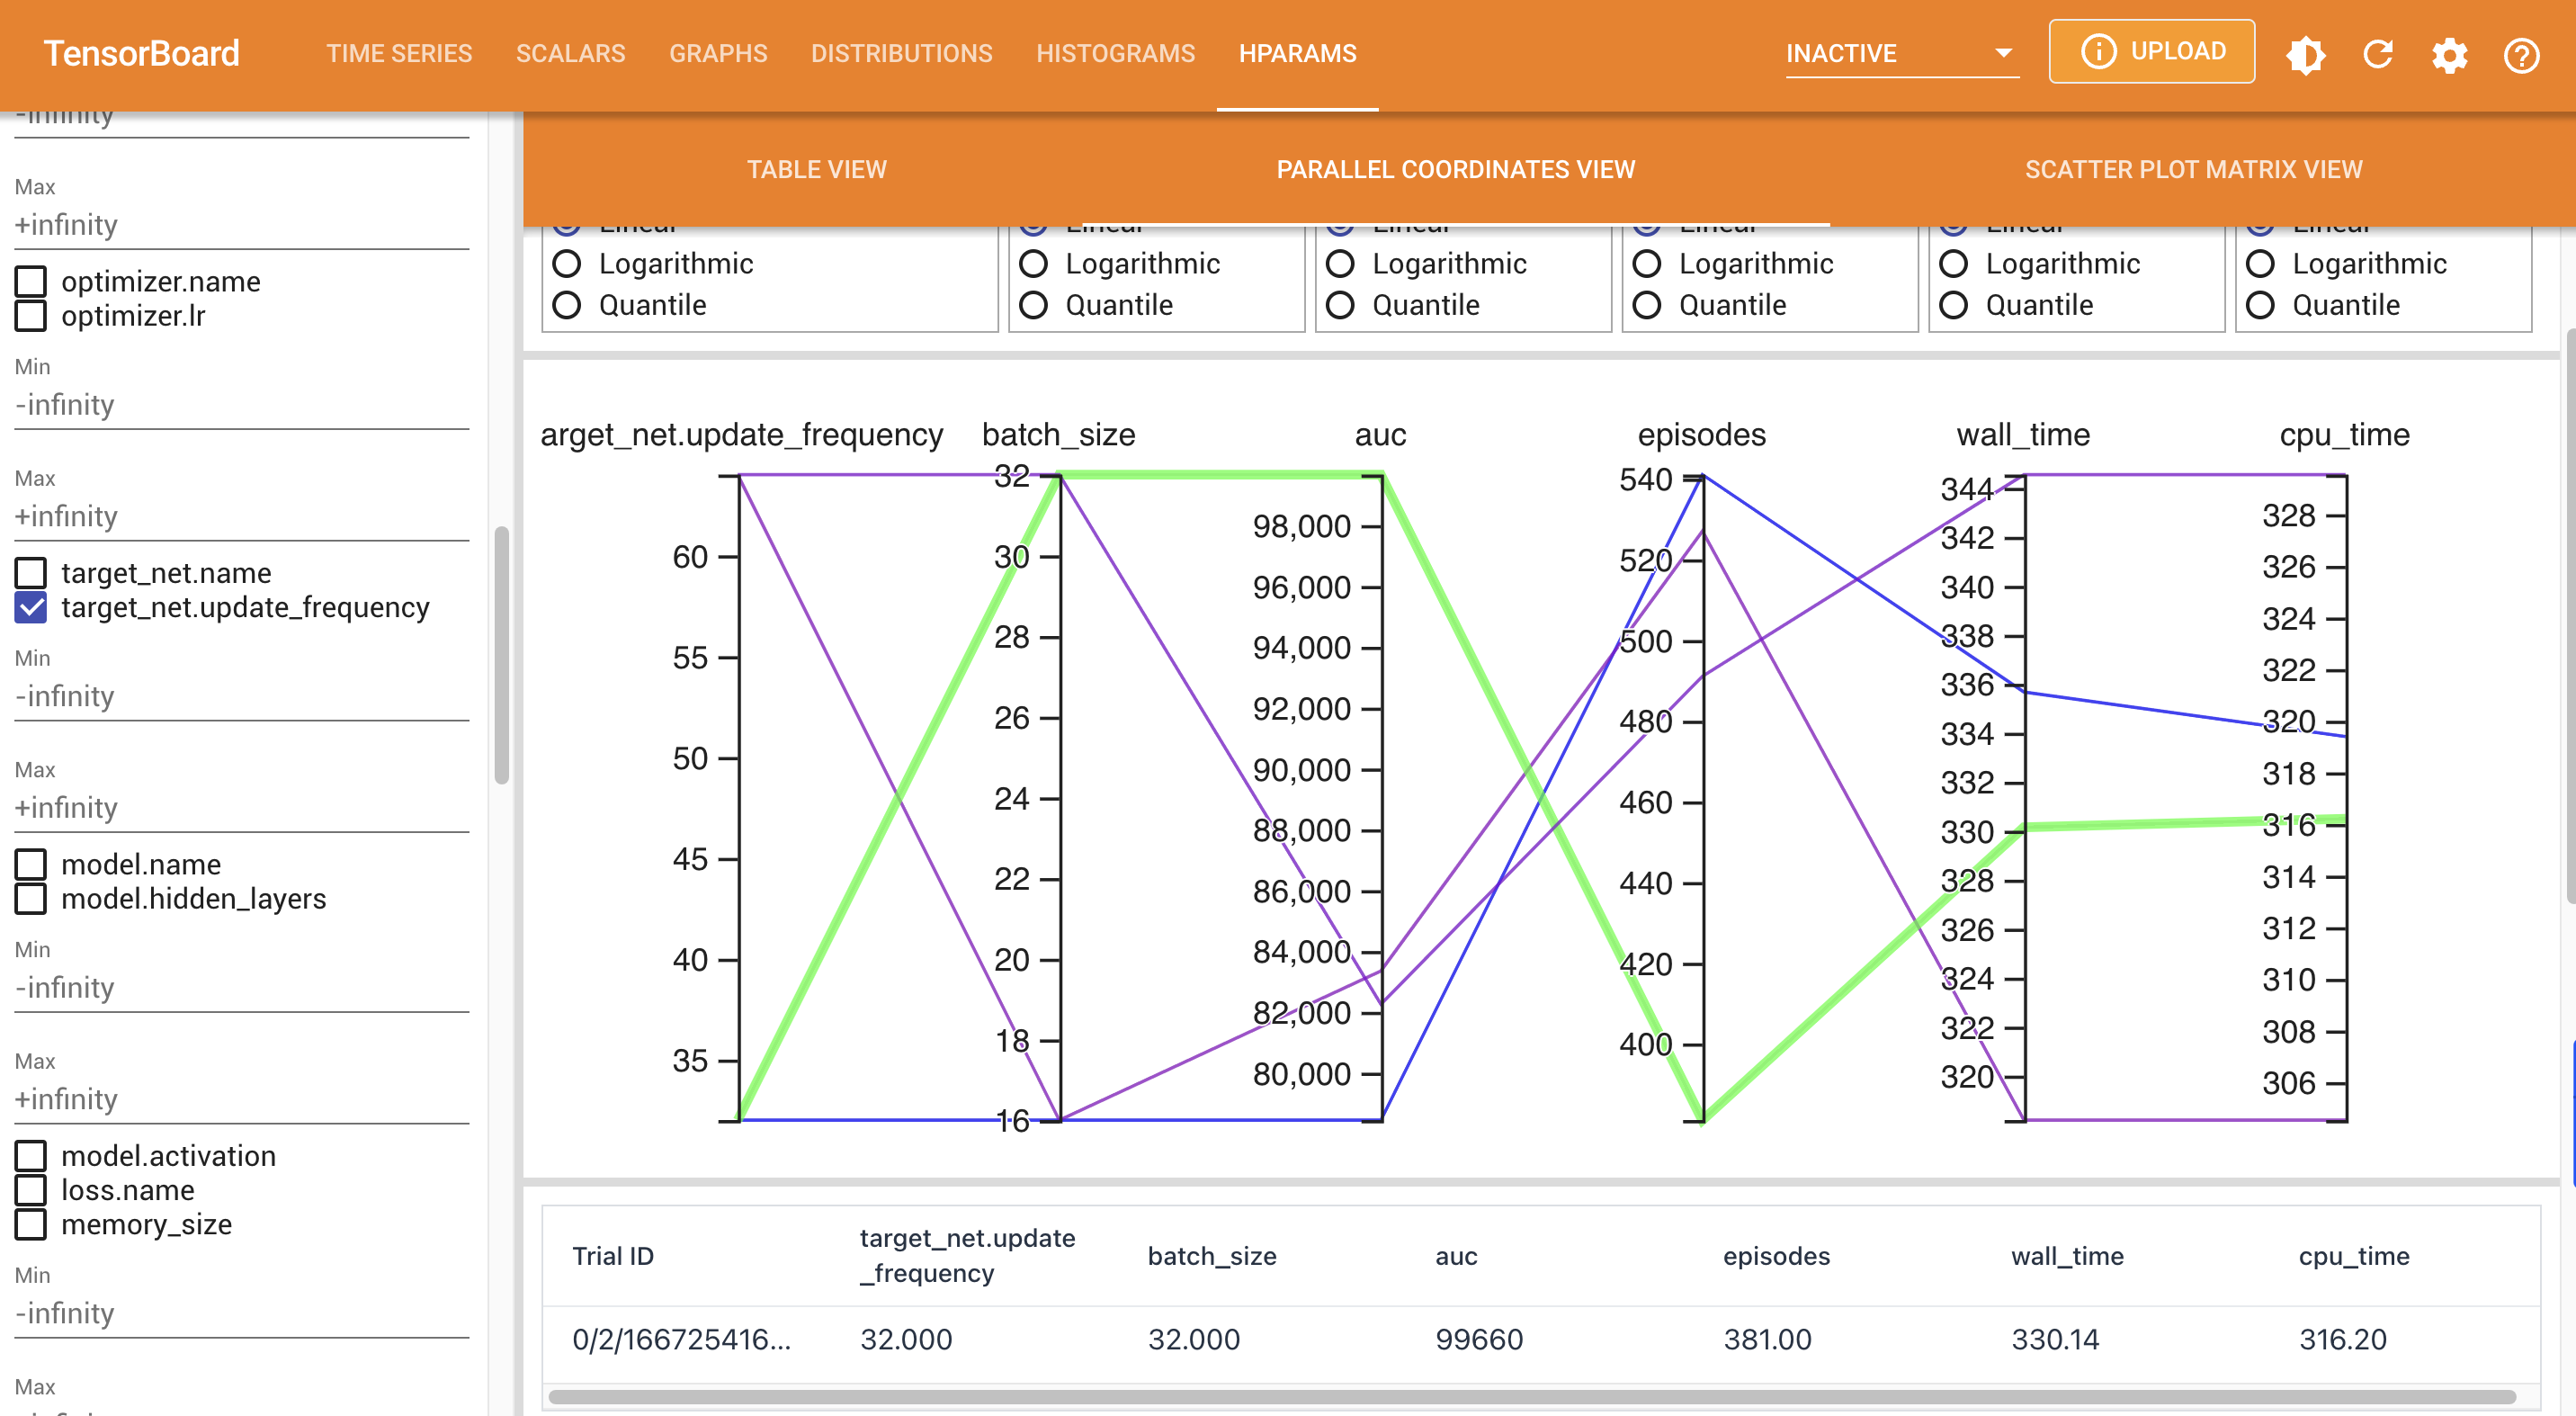Switch to TABLE VIEW

coord(816,170)
